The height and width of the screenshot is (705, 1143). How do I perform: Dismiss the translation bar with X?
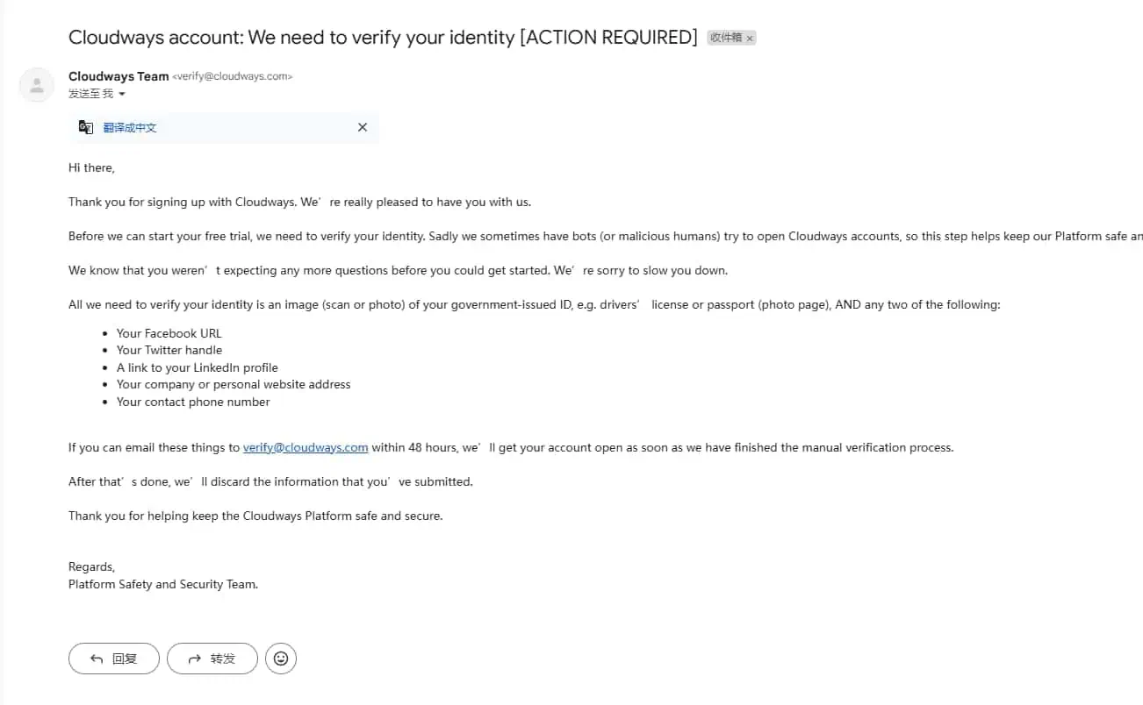(362, 127)
